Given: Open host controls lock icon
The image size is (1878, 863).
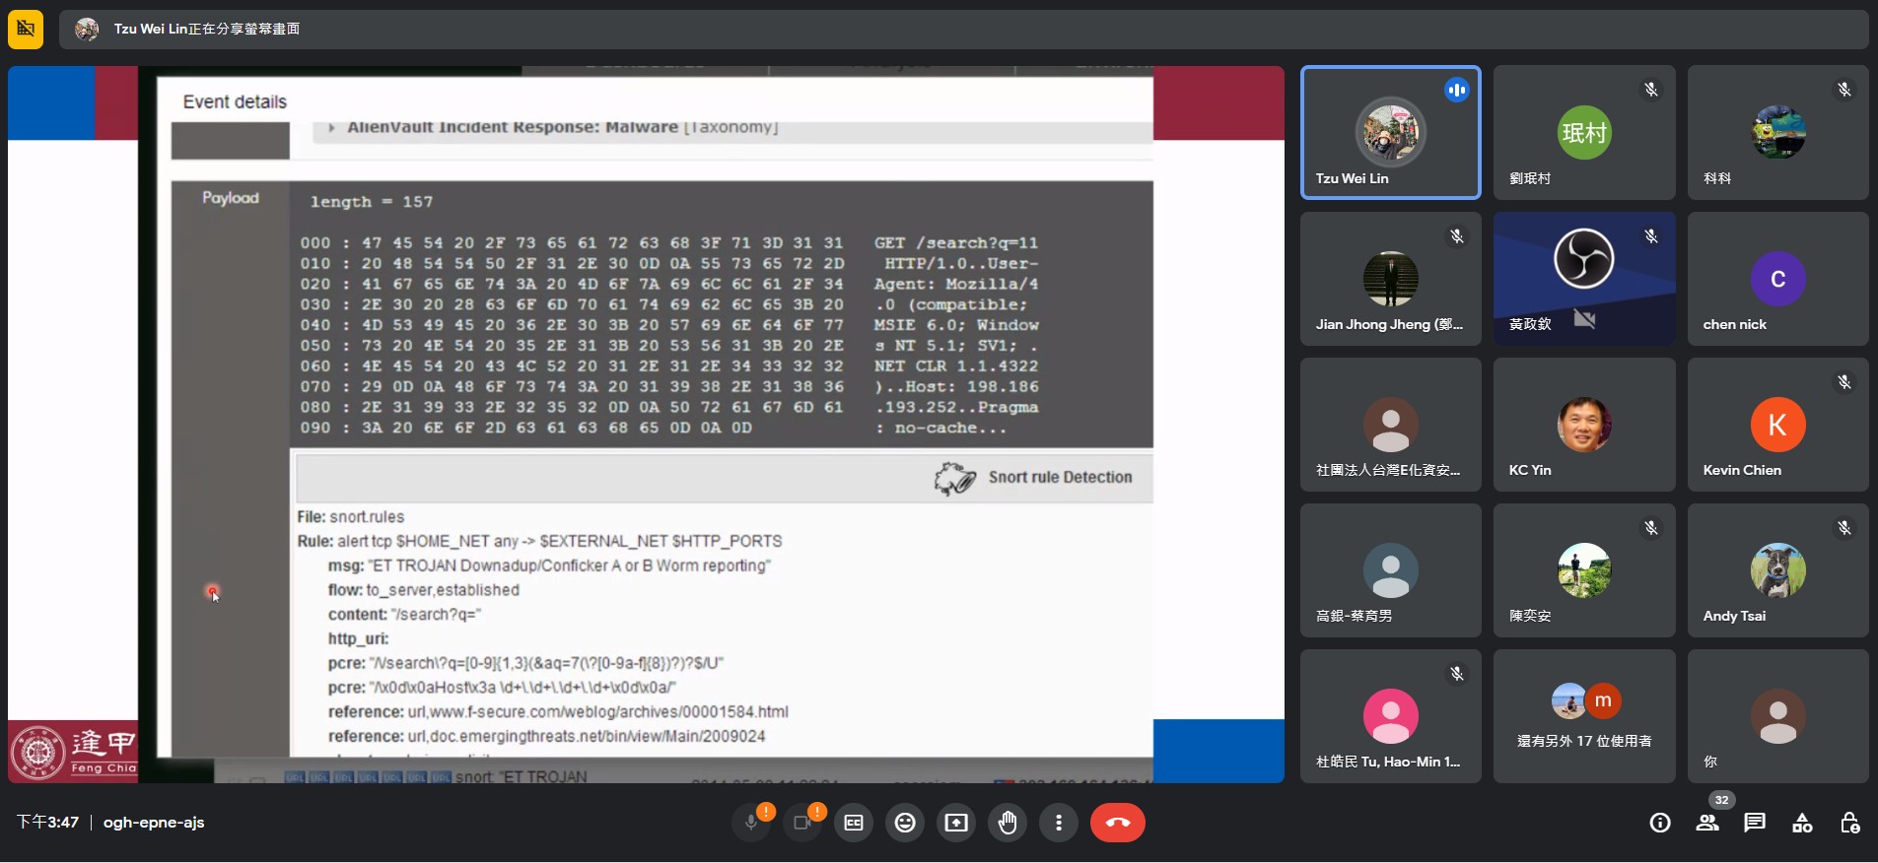Looking at the screenshot, I should 1849,823.
